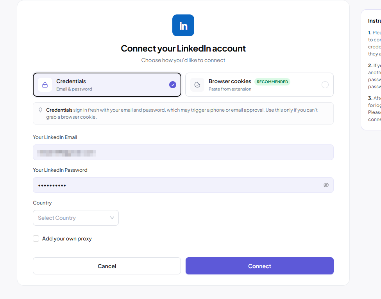Click 'Paste from extension' subtitle text
The height and width of the screenshot is (299, 381).
(x=230, y=89)
